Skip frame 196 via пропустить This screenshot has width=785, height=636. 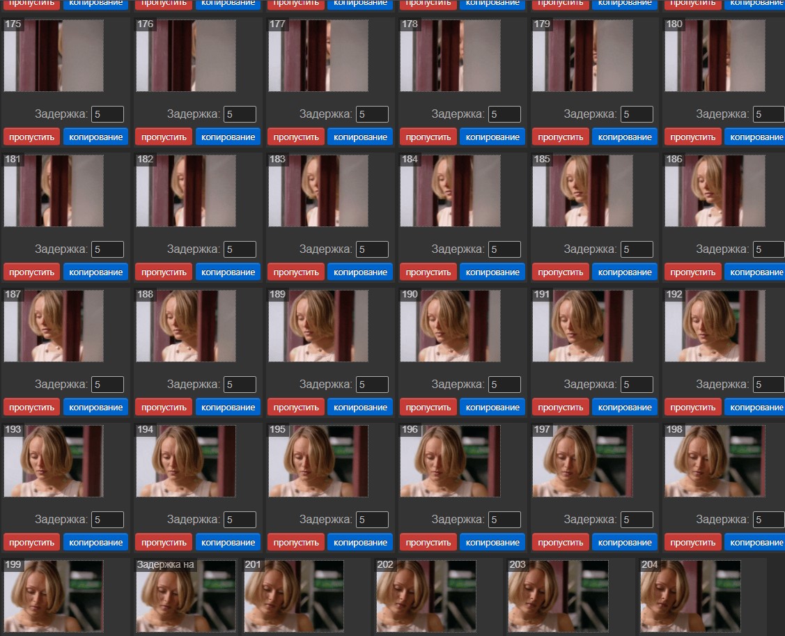[x=428, y=543]
